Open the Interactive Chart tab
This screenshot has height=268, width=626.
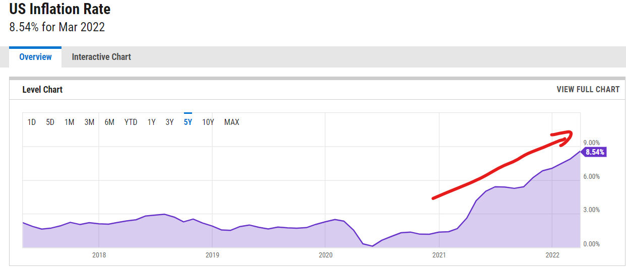point(101,57)
